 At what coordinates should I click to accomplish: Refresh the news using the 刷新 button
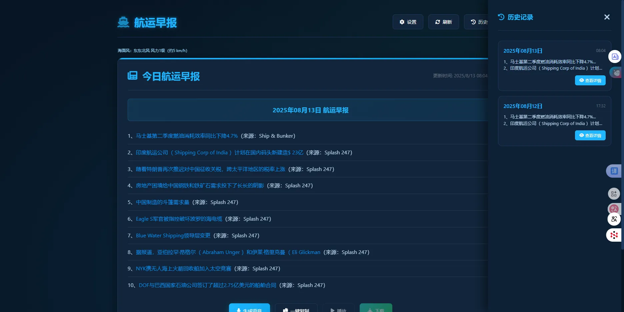[443, 22]
